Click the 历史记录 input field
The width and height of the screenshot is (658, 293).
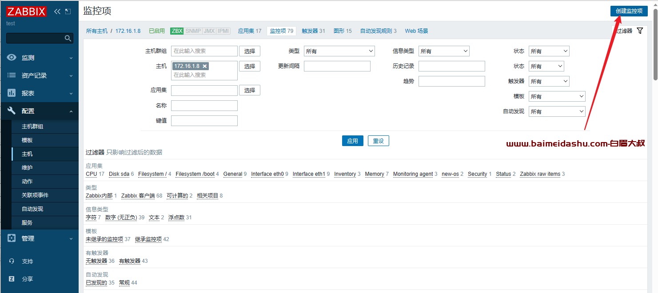click(452, 66)
